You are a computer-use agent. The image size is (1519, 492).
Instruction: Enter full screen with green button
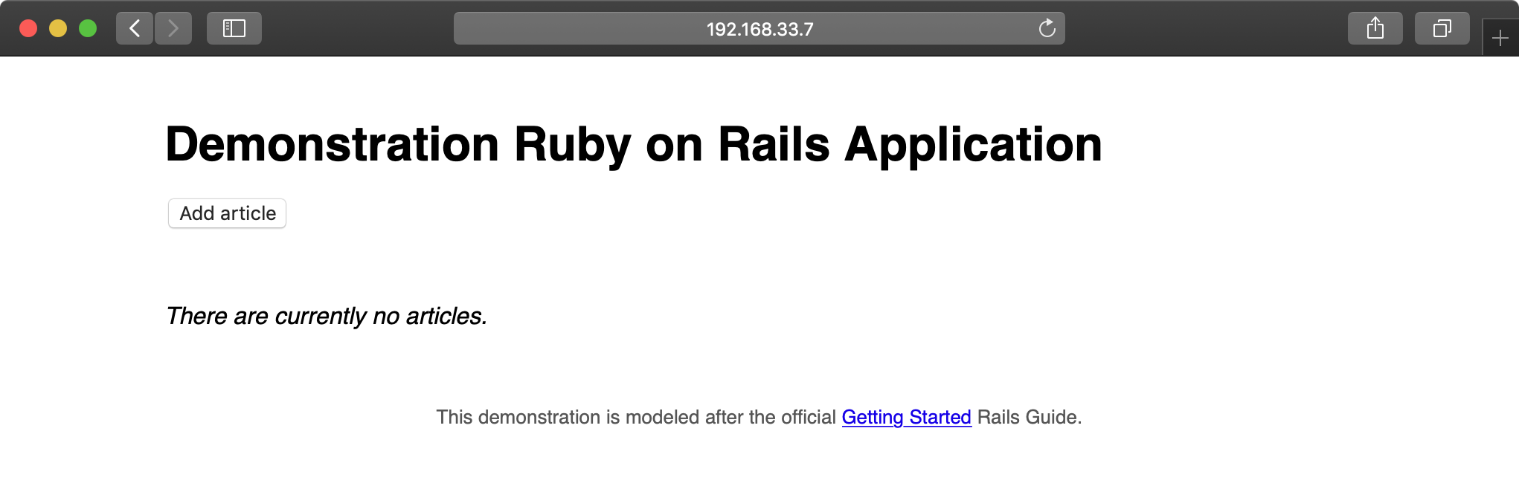pos(88,29)
